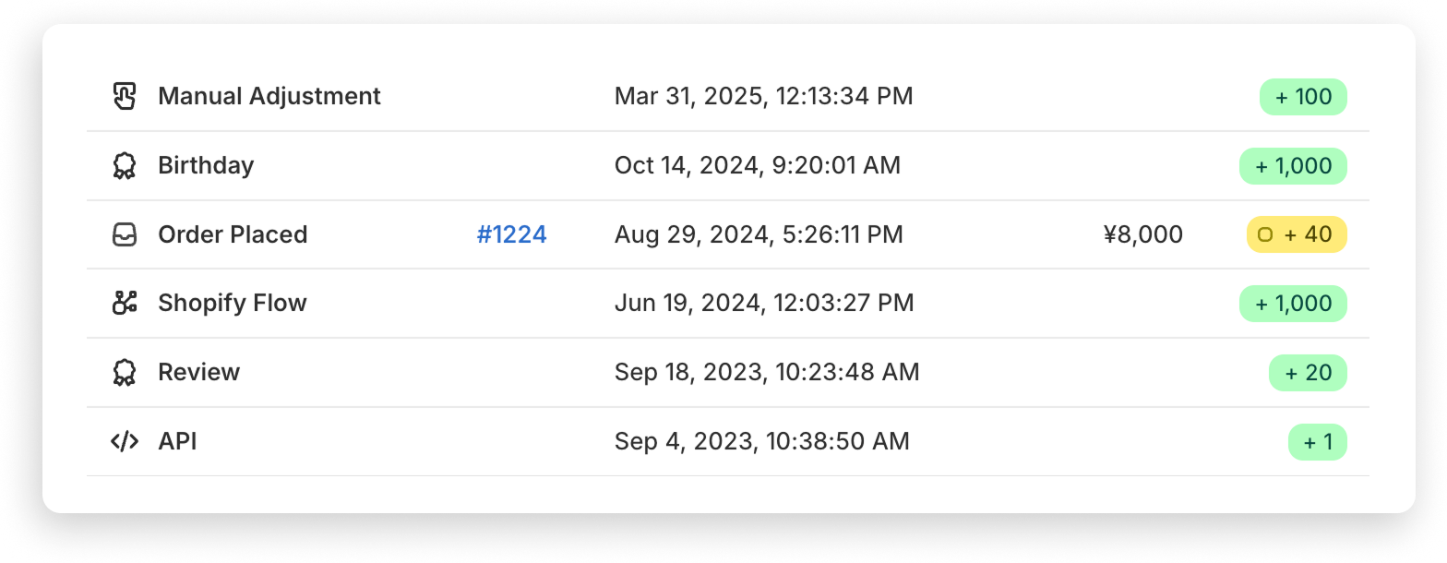Screen dimensions: 1447x563
Task: Select the API activity label
Action: point(177,441)
